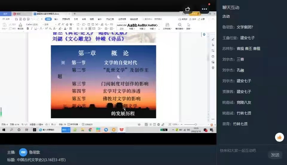This screenshot has height=165, width=287.
Task: Switch to page layout view icon
Action: pos(146,124)
